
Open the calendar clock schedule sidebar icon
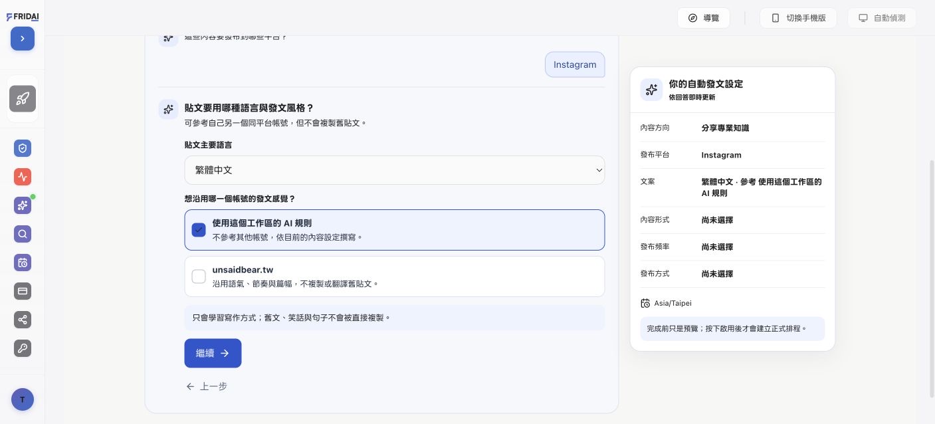(23, 263)
